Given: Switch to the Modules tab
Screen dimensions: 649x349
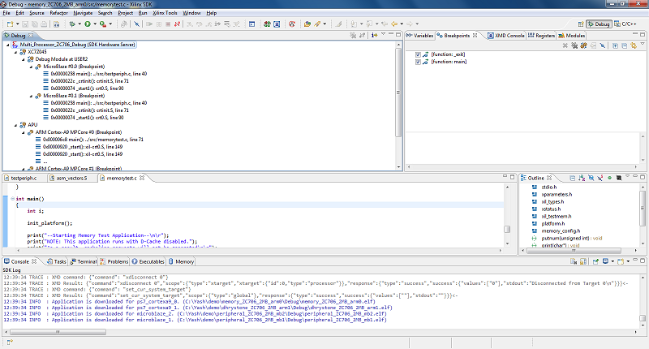Looking at the screenshot, I should [x=572, y=36].
